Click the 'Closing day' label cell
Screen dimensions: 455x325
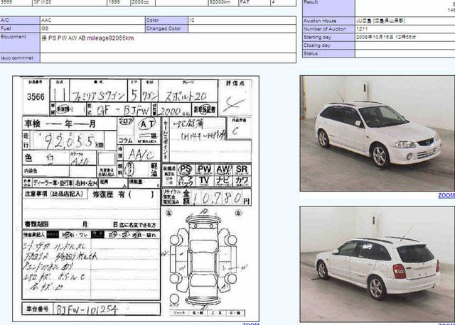pyautogui.click(x=328, y=45)
